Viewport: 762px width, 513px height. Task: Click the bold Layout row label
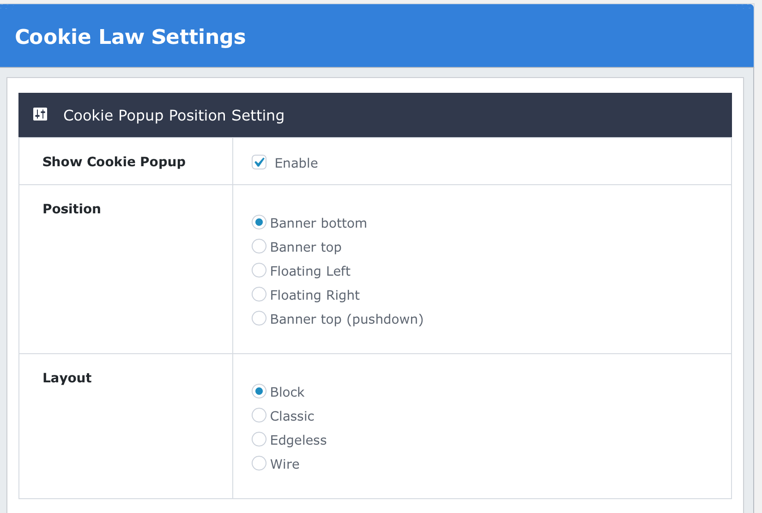pos(67,378)
